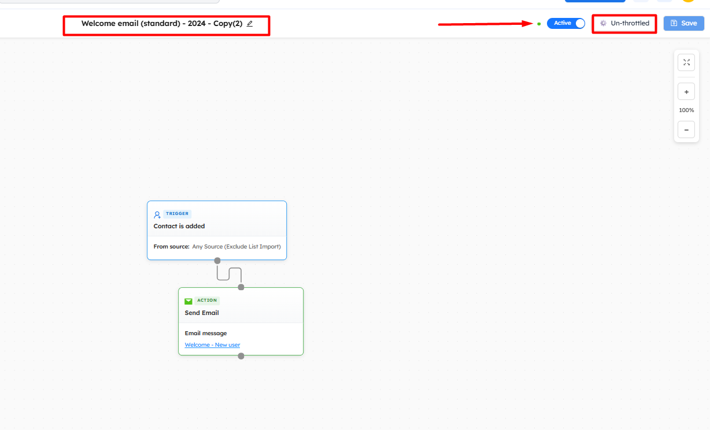Zoom in with the plus button
The width and height of the screenshot is (710, 430).
(686, 91)
